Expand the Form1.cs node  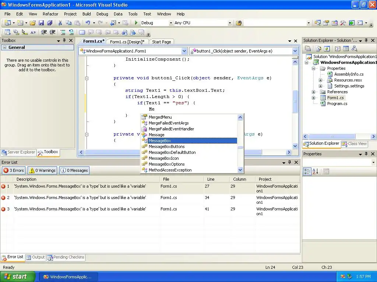coord(314,98)
